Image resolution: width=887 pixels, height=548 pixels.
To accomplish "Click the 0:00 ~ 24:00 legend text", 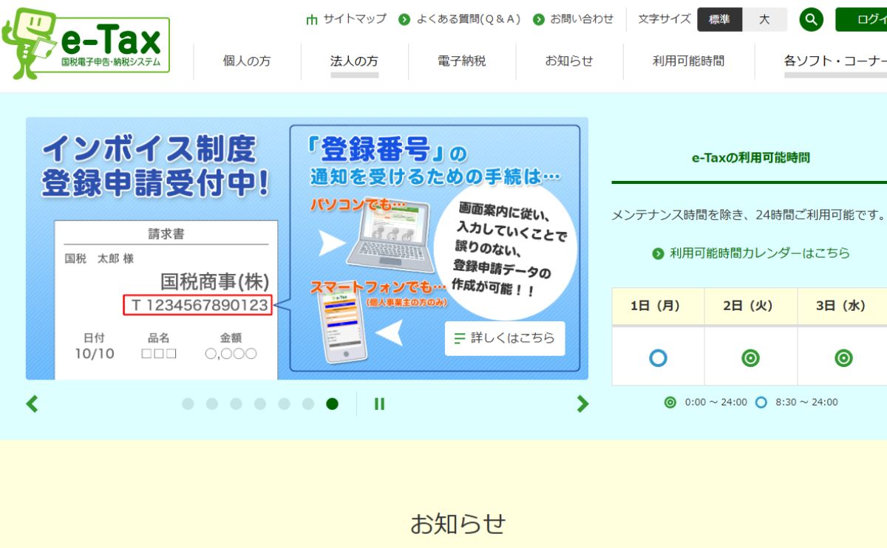I will click(x=716, y=403).
